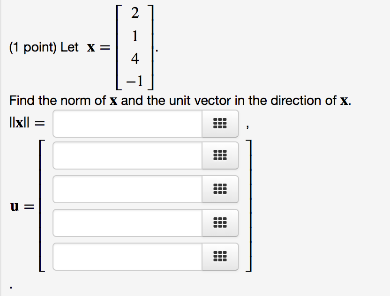Click the entry 2 in vector x
This screenshot has height=296, width=390.
(135, 14)
